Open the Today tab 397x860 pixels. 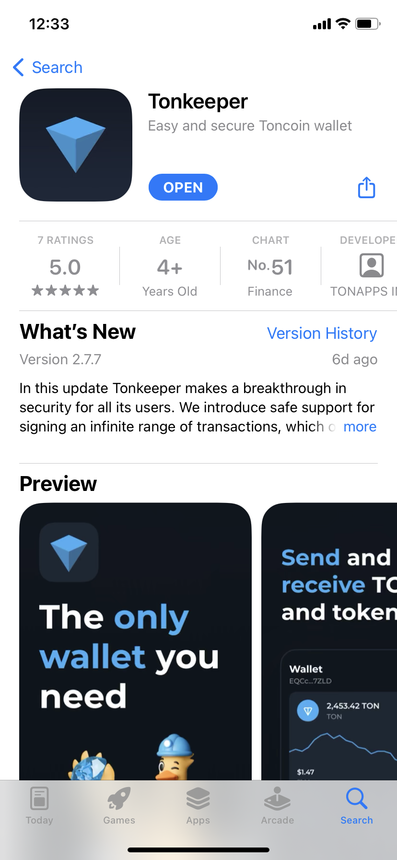(39, 806)
